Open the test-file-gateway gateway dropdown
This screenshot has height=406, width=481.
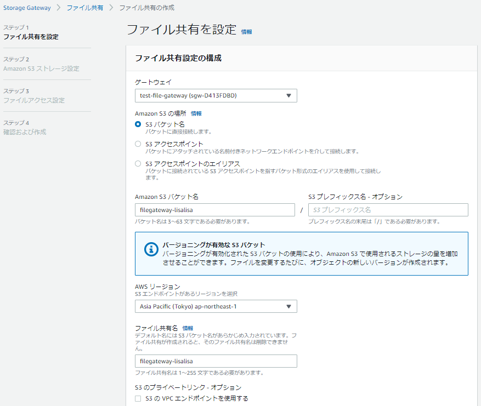point(215,95)
